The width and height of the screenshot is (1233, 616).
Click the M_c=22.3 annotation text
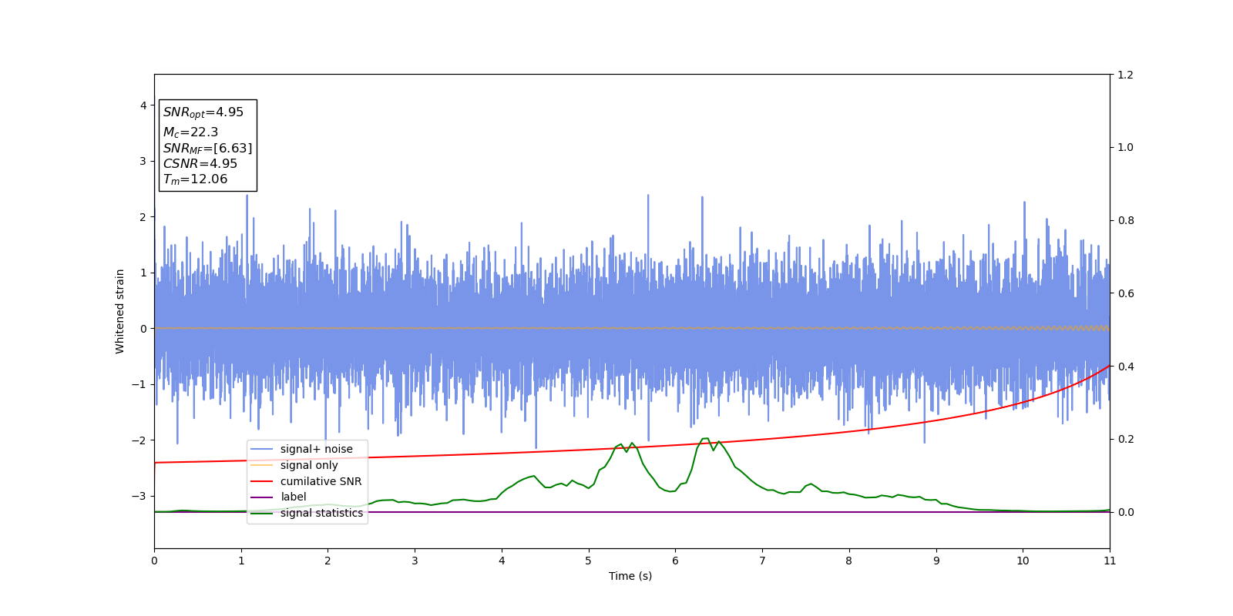coord(190,132)
